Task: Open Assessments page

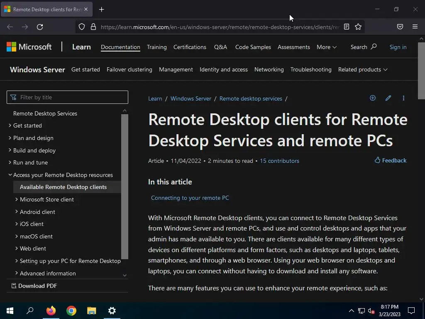Action: [x=293, y=47]
